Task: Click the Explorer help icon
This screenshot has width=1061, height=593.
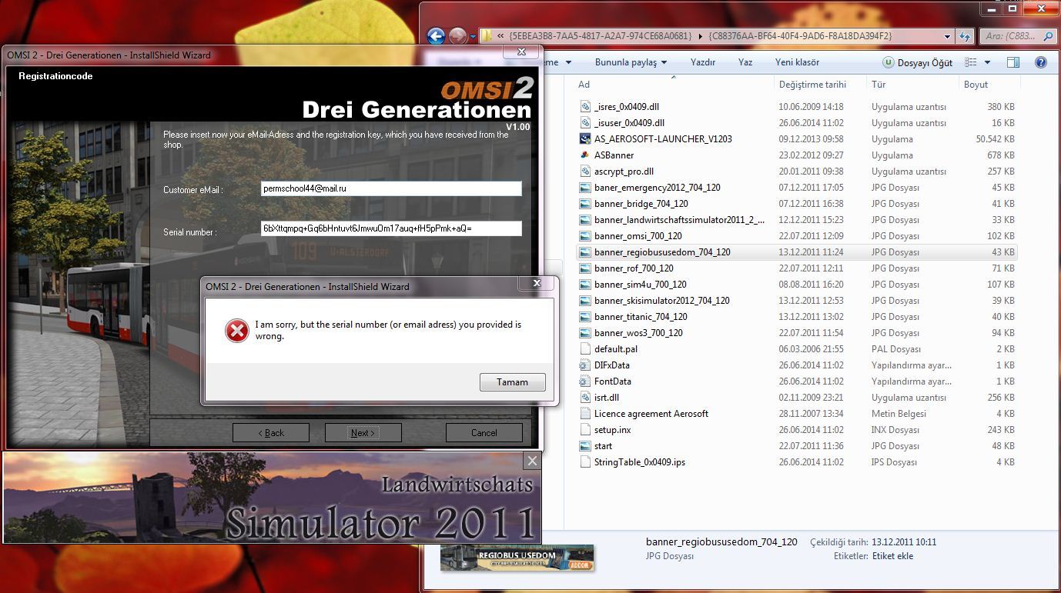Action: tap(1041, 63)
